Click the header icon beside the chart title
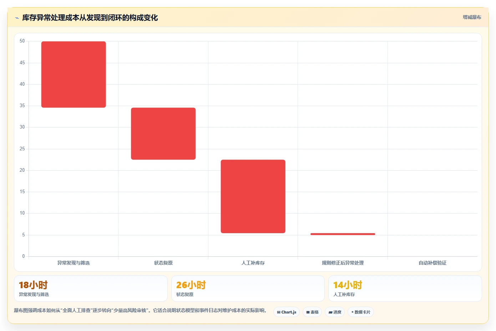Screen dimensions: 496x331 click(17, 18)
